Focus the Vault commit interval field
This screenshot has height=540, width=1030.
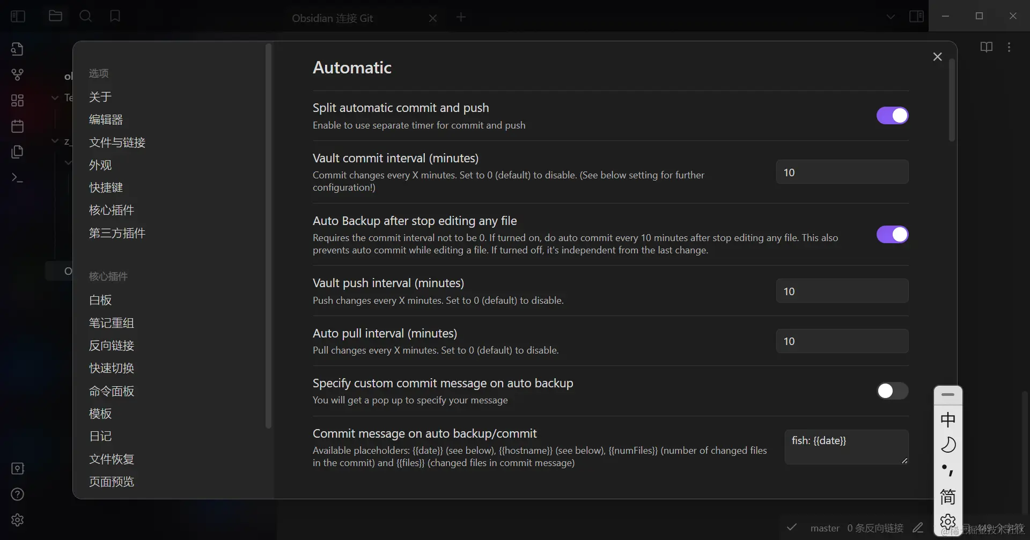(842, 172)
